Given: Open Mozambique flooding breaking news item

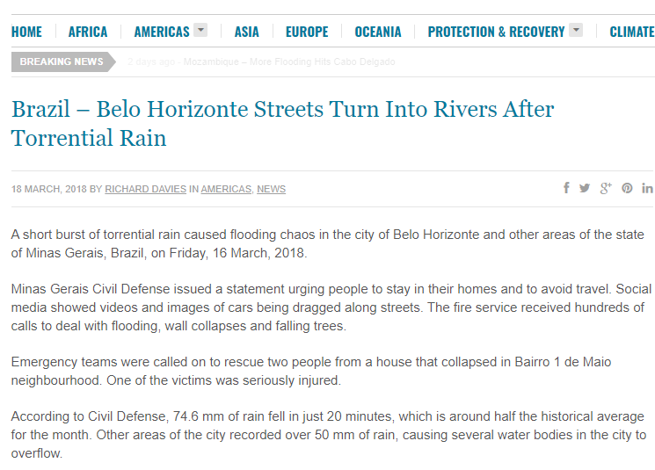Looking at the screenshot, I should (x=289, y=62).
